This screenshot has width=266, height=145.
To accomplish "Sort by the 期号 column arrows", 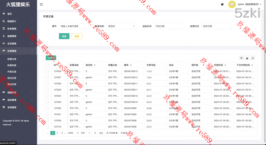I will [x=131, y=65].
